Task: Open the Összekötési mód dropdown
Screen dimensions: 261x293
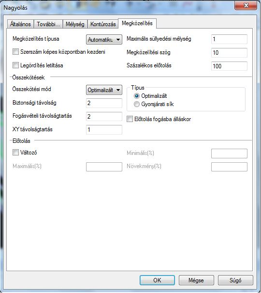Action: pyautogui.click(x=104, y=90)
